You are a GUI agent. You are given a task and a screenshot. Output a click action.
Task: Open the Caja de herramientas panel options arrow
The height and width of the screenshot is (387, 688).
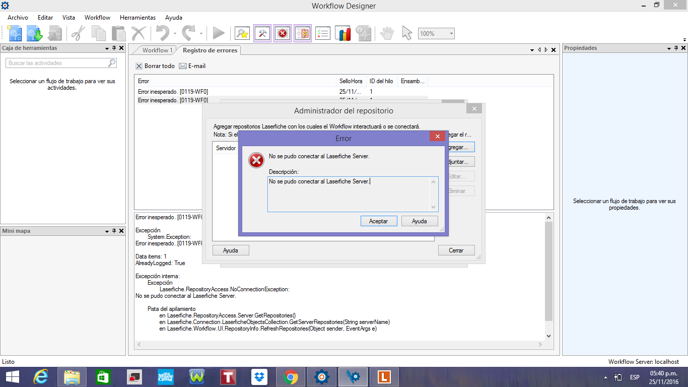pos(107,48)
